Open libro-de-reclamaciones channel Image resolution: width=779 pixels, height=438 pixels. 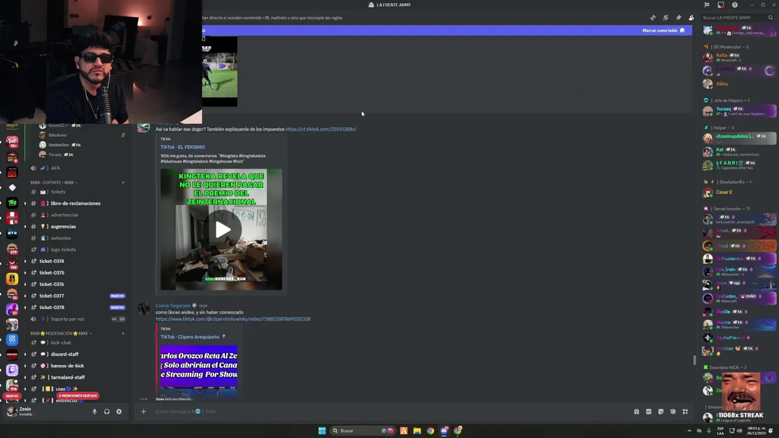tap(76, 203)
